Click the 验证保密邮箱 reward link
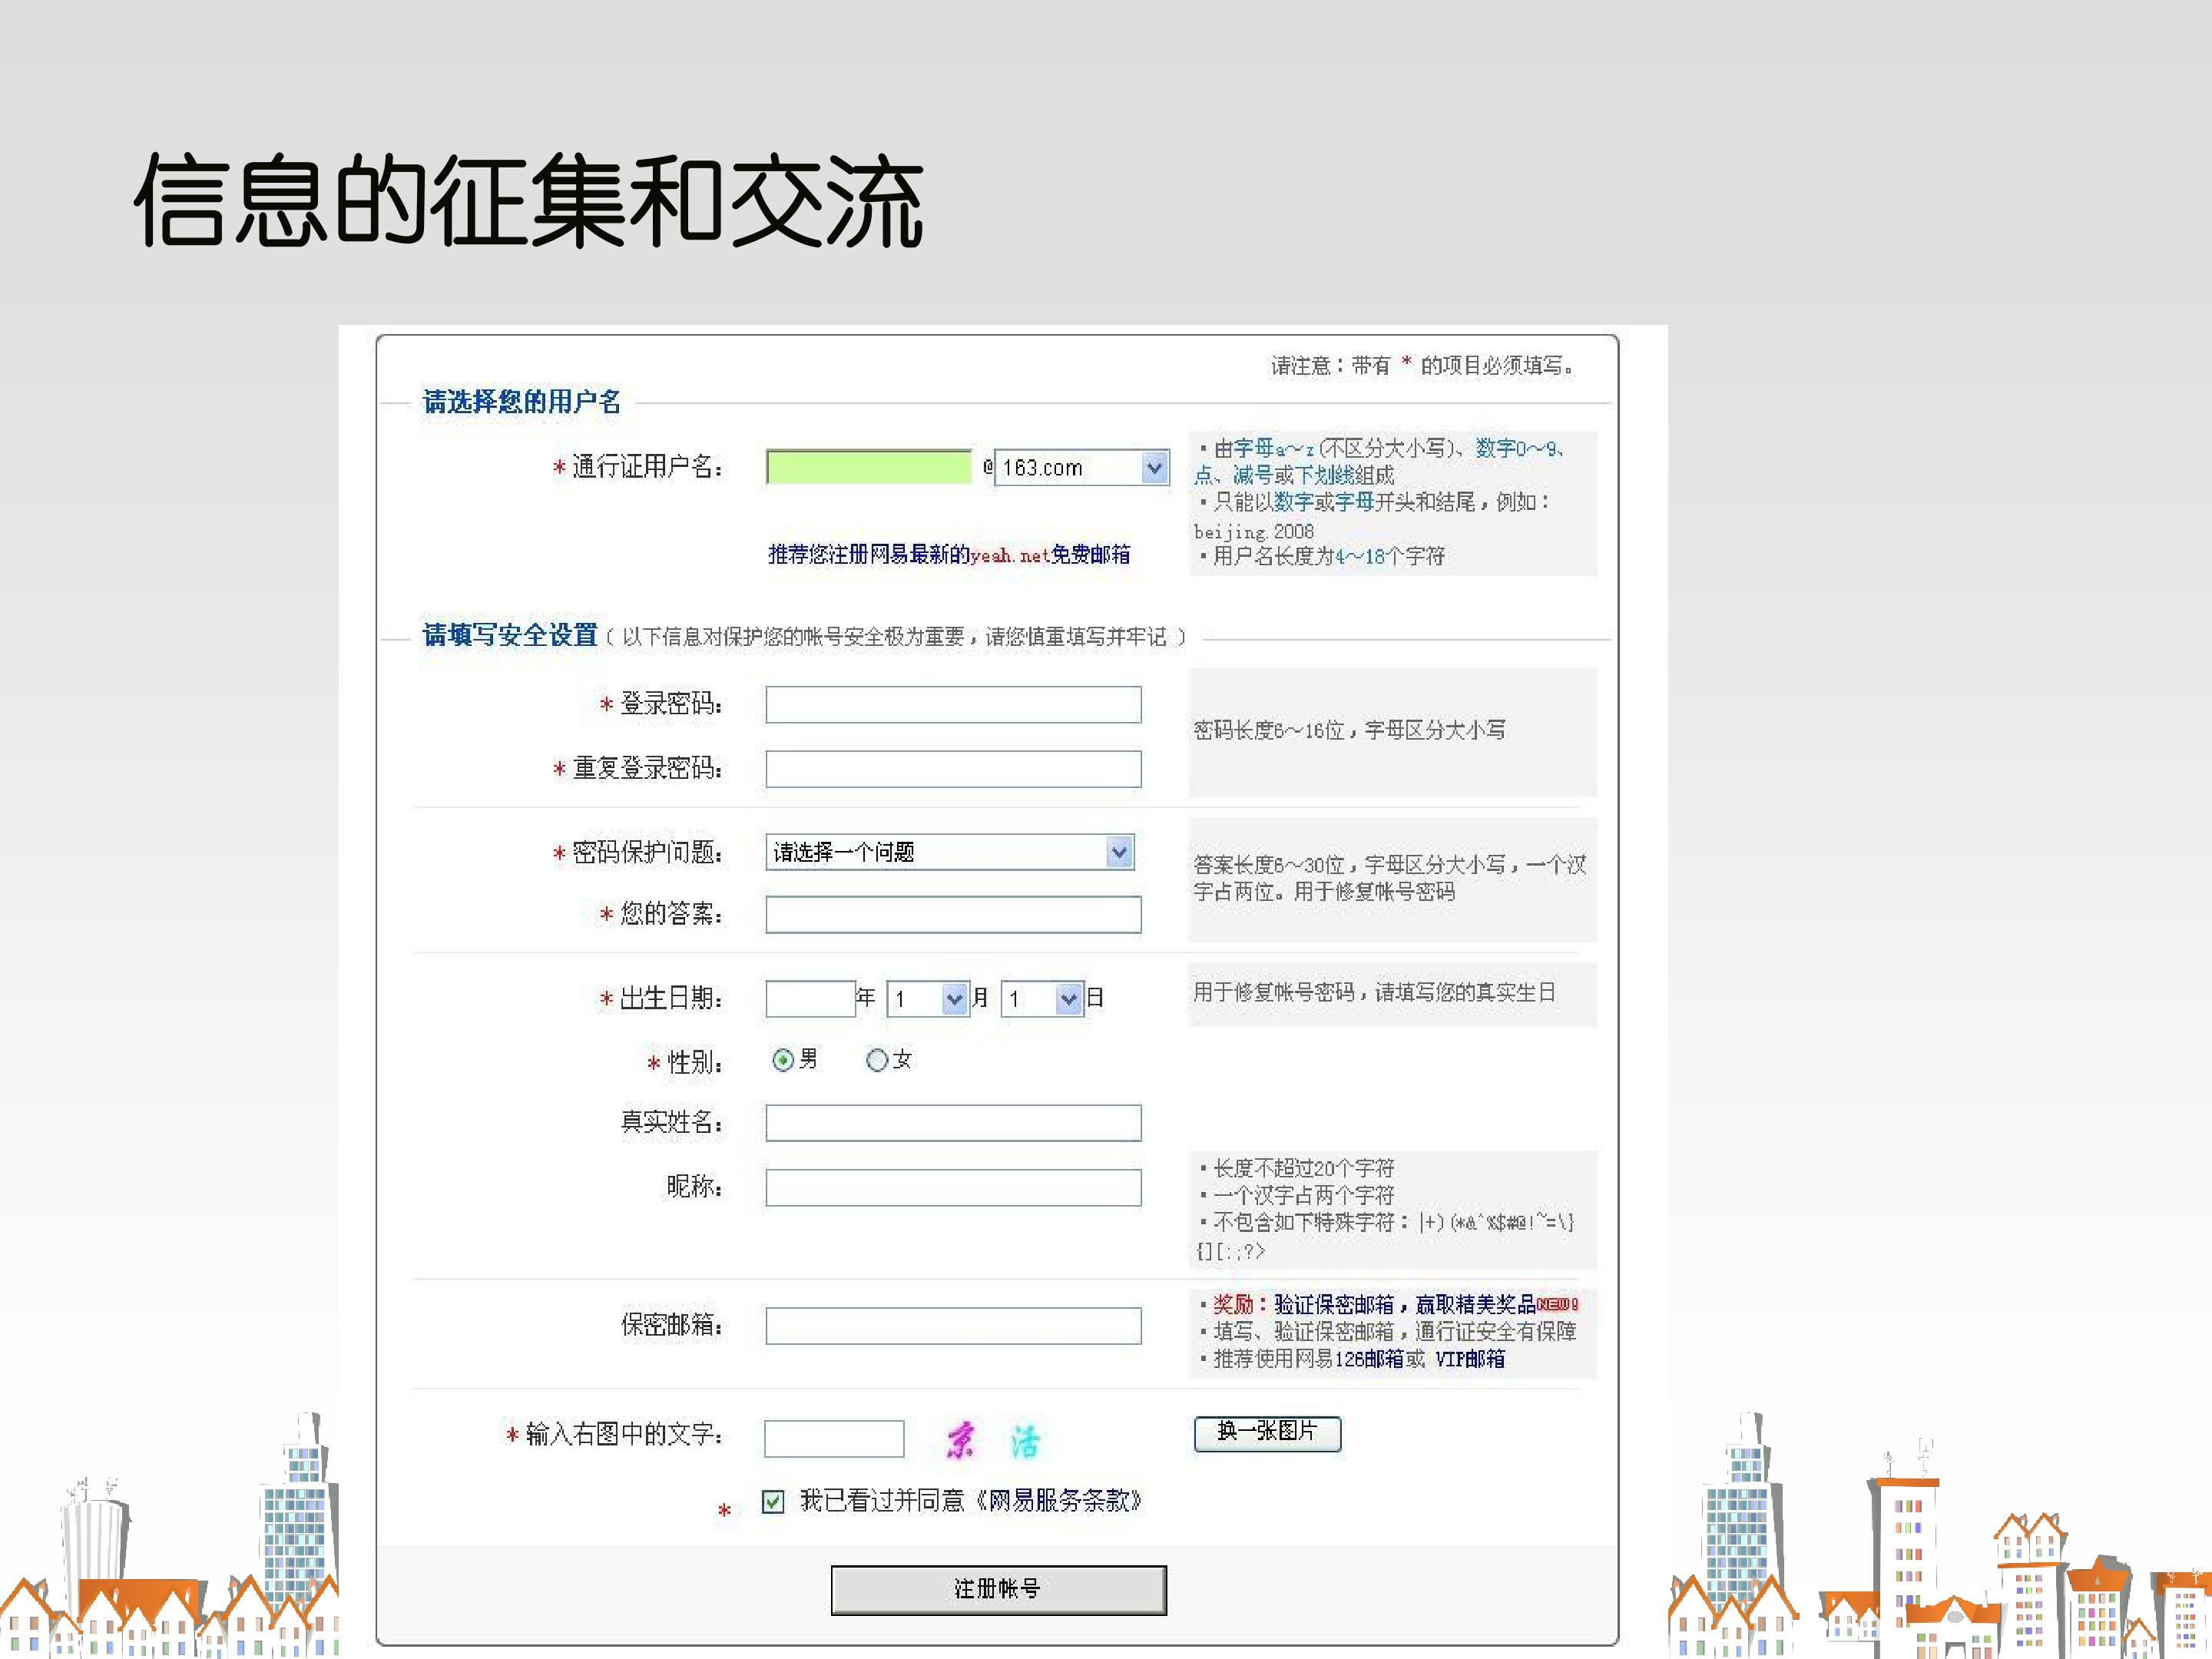Image resolution: width=2212 pixels, height=1659 pixels. coord(1334,1304)
